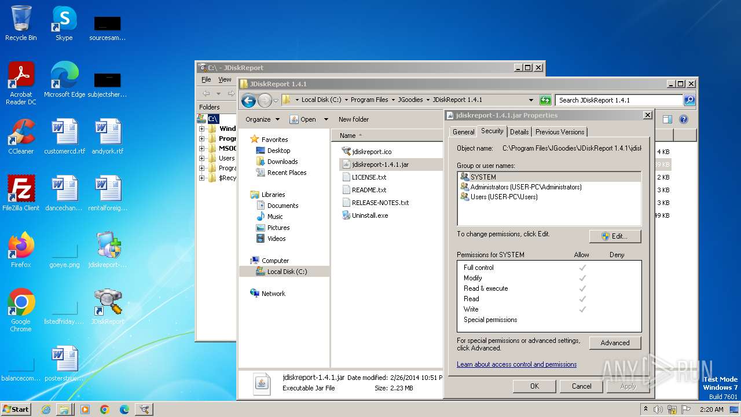Select LICENSE.txt file

[364, 177]
